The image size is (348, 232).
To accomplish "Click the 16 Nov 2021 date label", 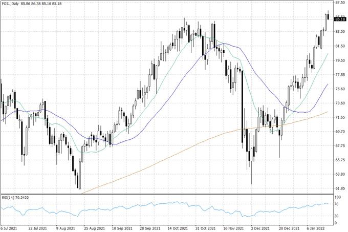I will coord(233,228).
